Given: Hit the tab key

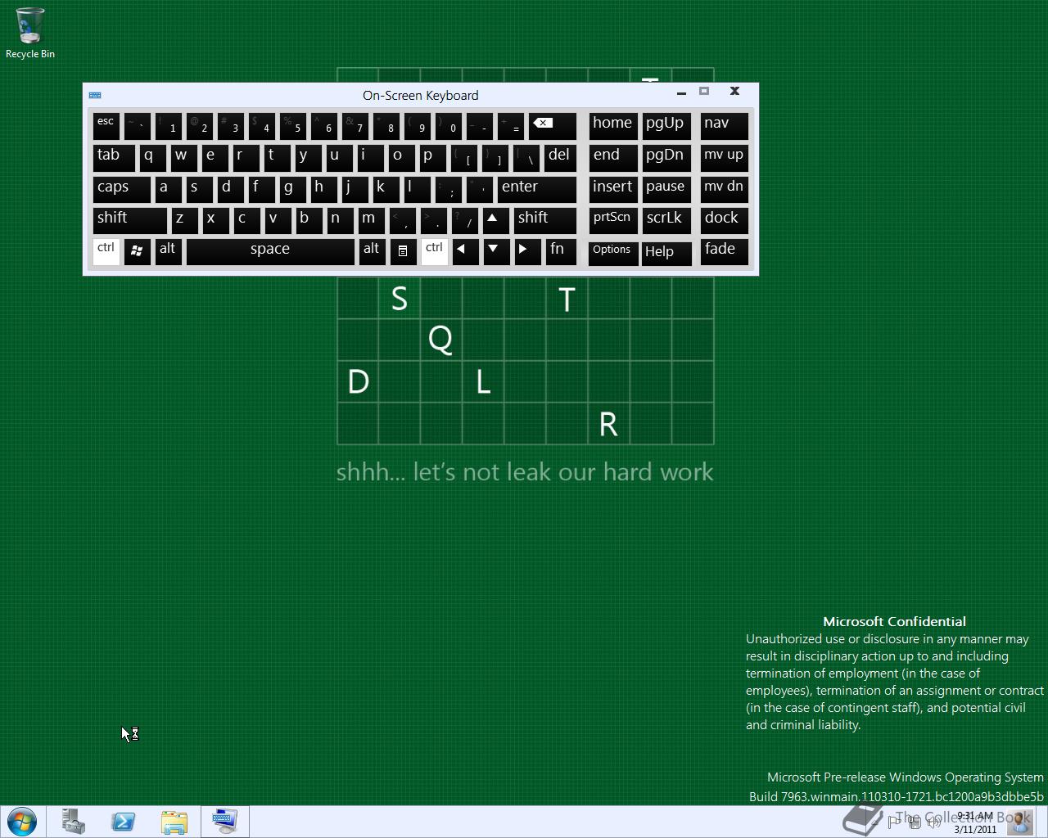Looking at the screenshot, I should point(114,157).
